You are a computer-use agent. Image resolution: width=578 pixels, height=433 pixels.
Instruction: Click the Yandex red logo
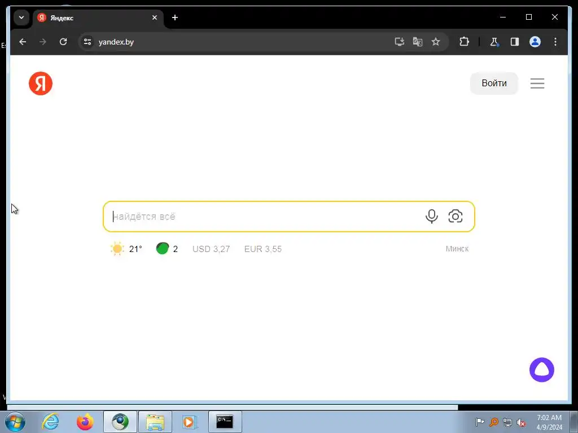coord(41,83)
